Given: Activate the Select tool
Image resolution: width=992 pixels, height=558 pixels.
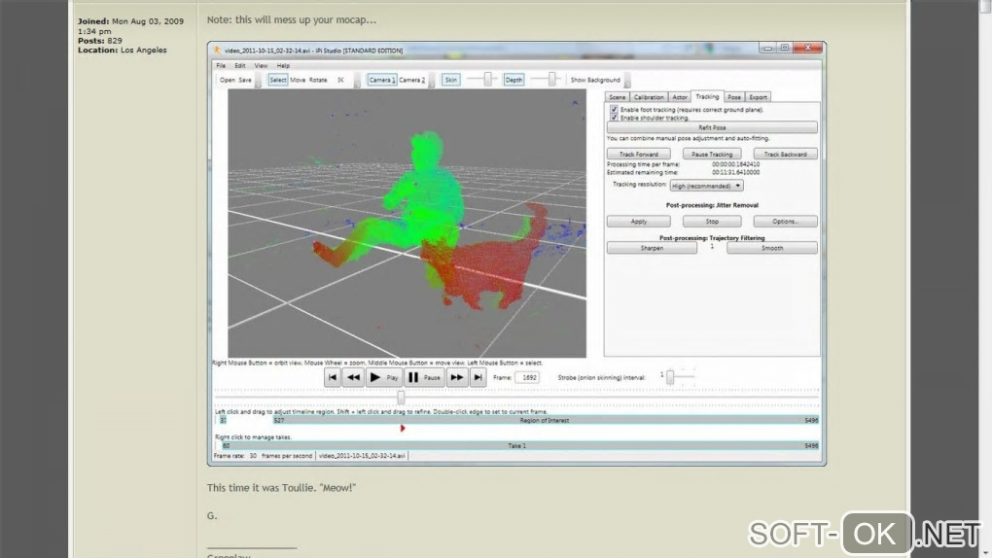Looking at the screenshot, I should point(278,81).
